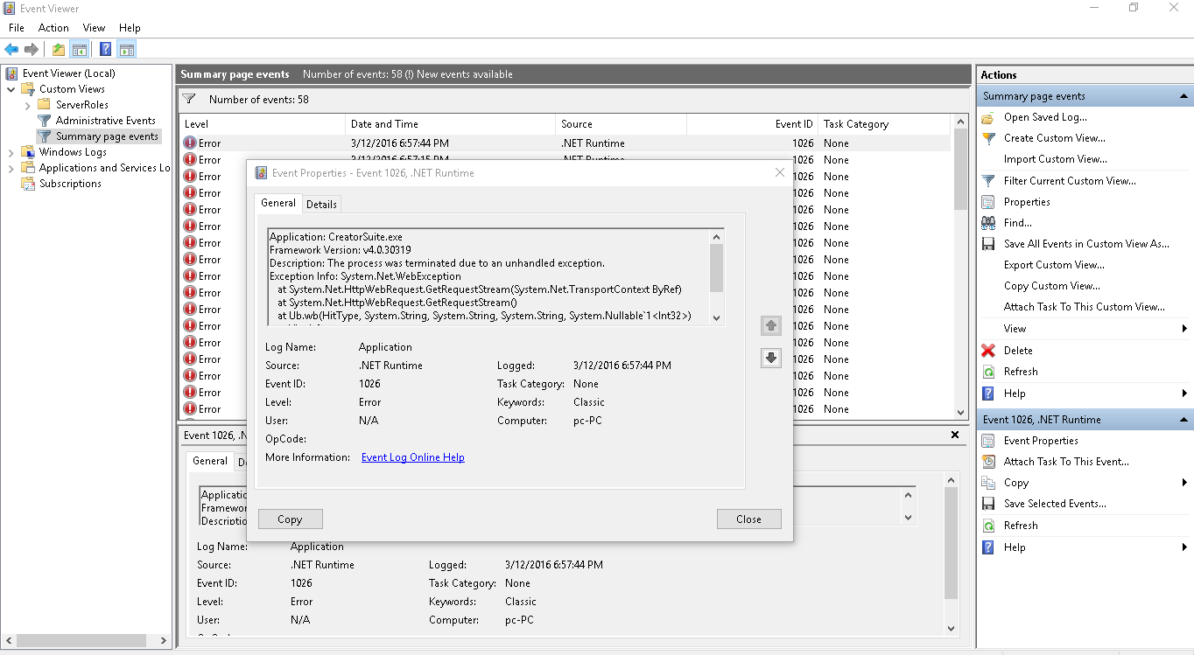The width and height of the screenshot is (1194, 655).
Task: Click Copy Custom View... in Actions
Action: point(1052,286)
